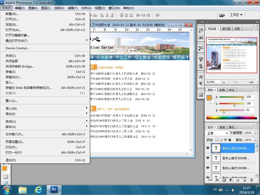Click the foreground color swatch in Color panel

pos(209,98)
